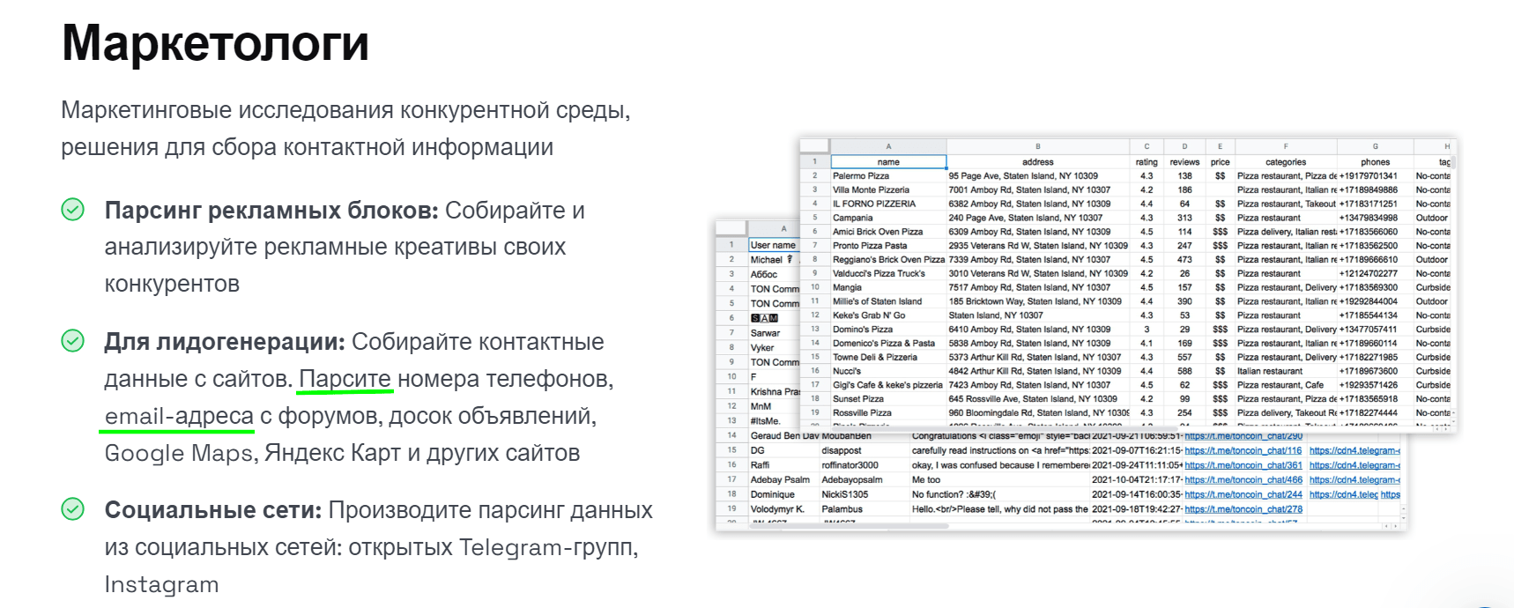Open the toncoin_chat/466 Telegram link
This screenshot has height=608, width=1514.
1243,480
